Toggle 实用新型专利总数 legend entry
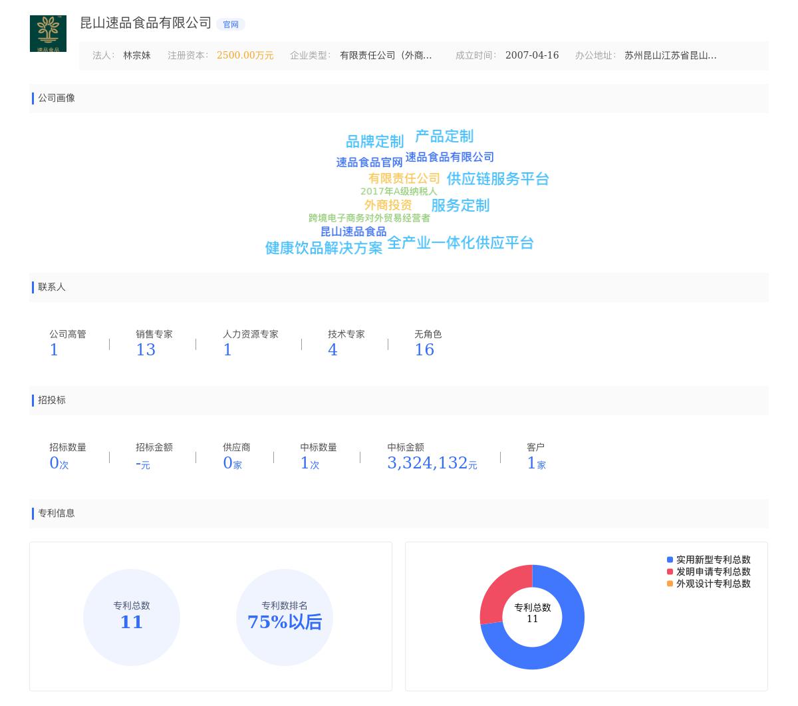The image size is (798, 706). (x=712, y=560)
